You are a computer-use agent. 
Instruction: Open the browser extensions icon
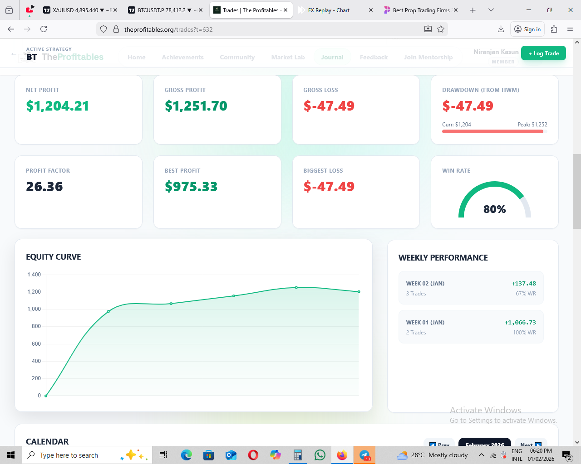click(x=554, y=29)
